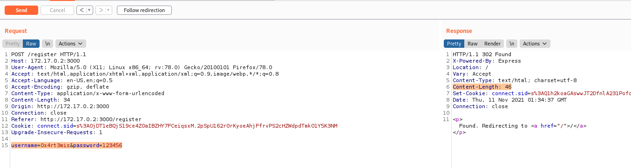Image resolution: width=631 pixels, height=168 pixels.
Task: Click the Cancel button
Action: pyautogui.click(x=57, y=10)
